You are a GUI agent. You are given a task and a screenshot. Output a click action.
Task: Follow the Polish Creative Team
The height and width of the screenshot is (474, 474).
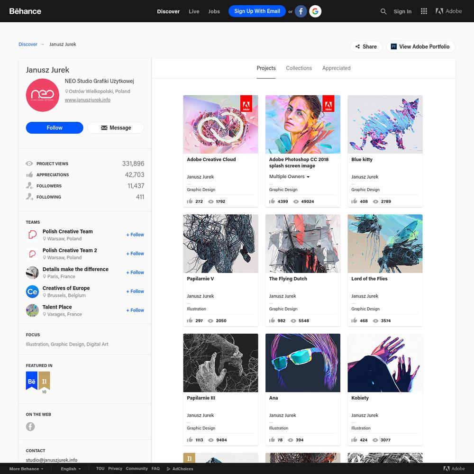tap(135, 235)
